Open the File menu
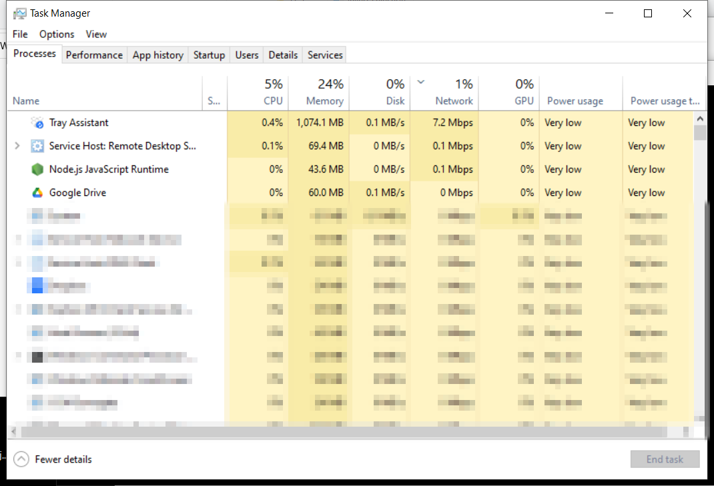Screen dimensions: 714x486 click(20, 34)
